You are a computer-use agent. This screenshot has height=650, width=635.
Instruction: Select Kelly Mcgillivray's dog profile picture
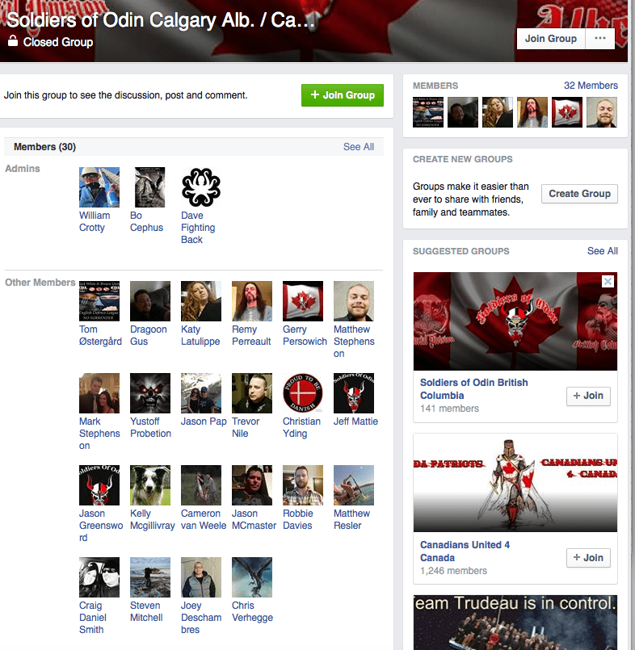150,485
